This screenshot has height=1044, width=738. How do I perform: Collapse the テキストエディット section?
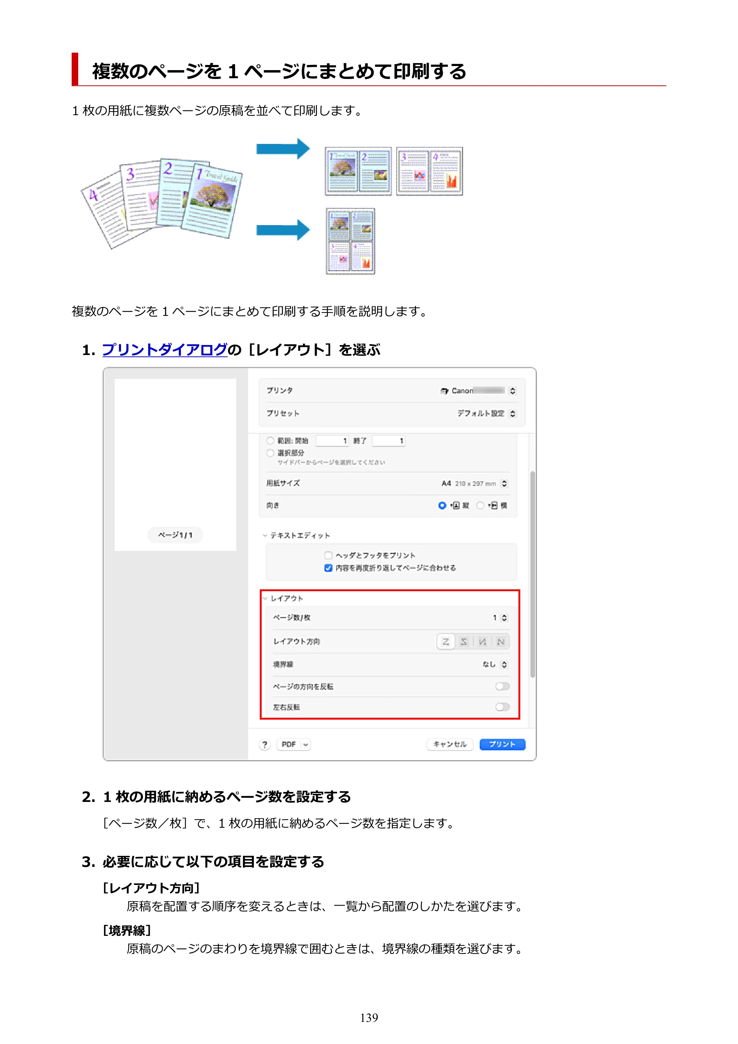[x=265, y=535]
